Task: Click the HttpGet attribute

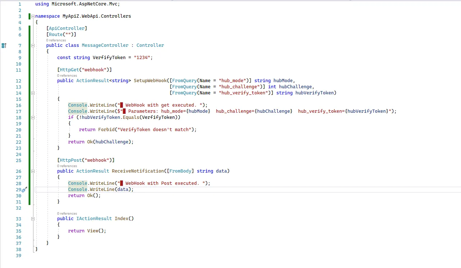Action: tap(69, 70)
